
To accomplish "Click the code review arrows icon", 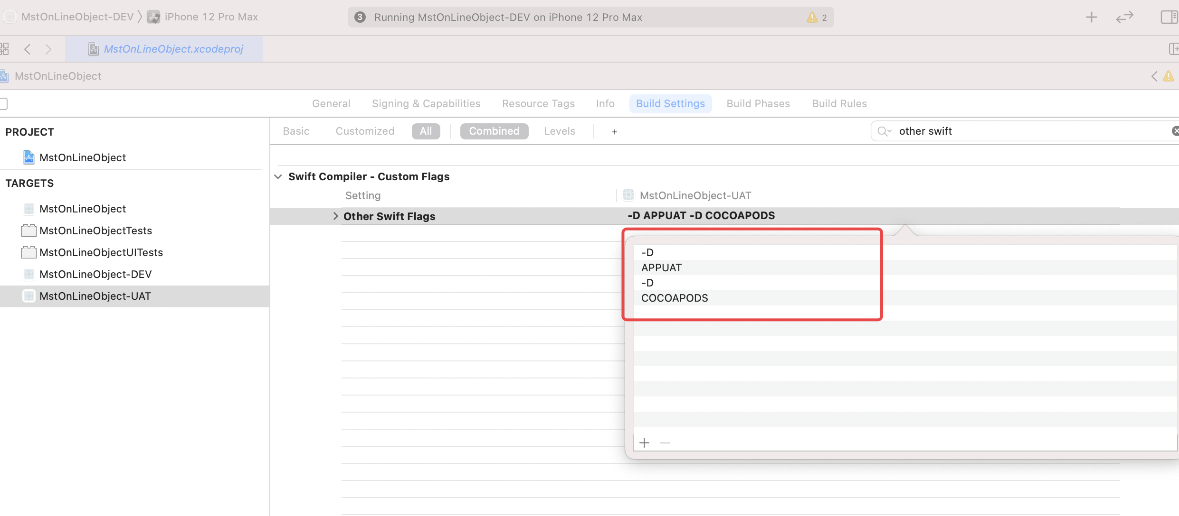I will pyautogui.click(x=1125, y=18).
